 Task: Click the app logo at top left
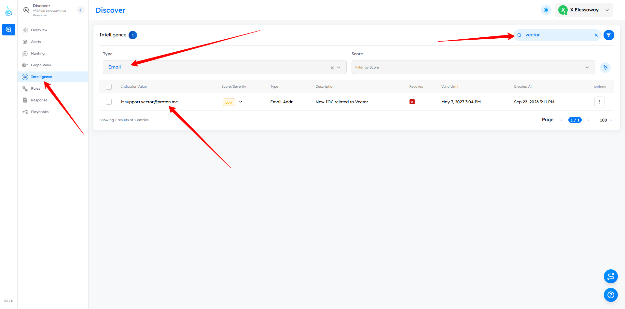(x=8, y=12)
